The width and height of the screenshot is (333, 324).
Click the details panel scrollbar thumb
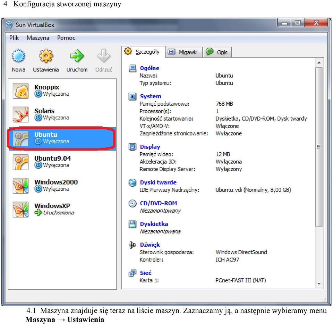click(x=319, y=147)
